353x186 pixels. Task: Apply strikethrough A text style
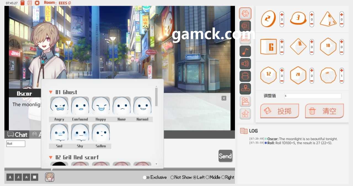[x=26, y=177]
